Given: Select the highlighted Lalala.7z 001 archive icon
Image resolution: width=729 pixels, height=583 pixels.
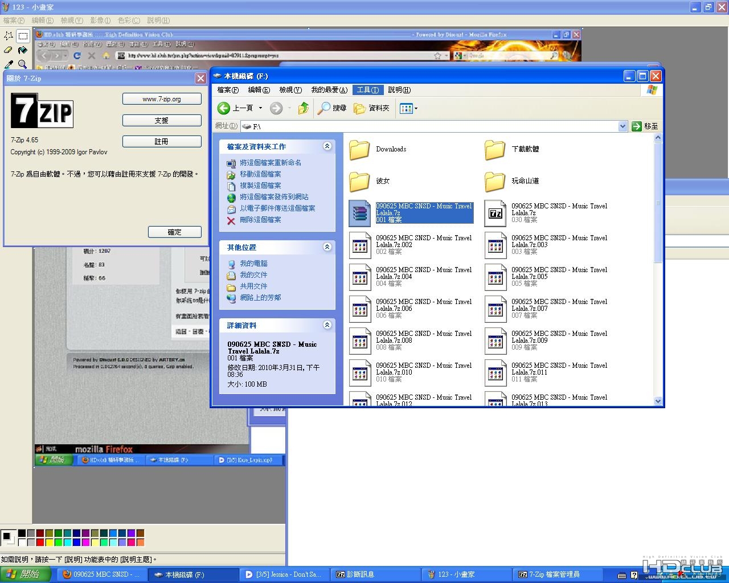Looking at the screenshot, I should click(x=360, y=214).
